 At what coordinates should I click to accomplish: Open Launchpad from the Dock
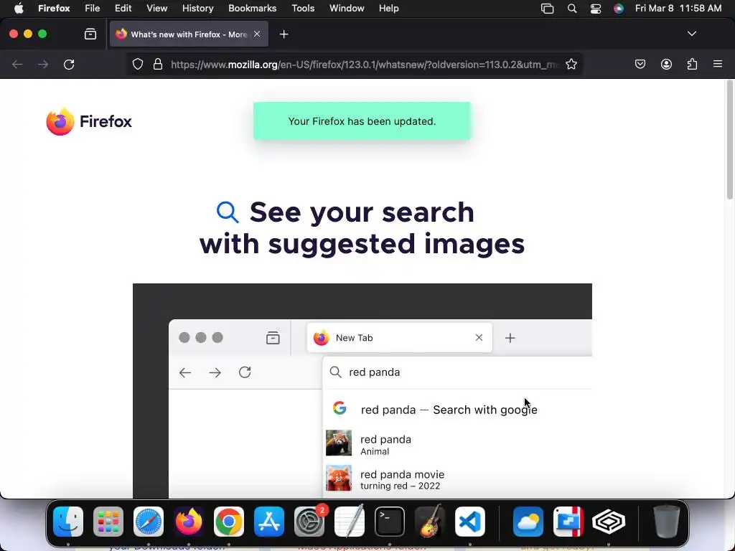coord(108,522)
